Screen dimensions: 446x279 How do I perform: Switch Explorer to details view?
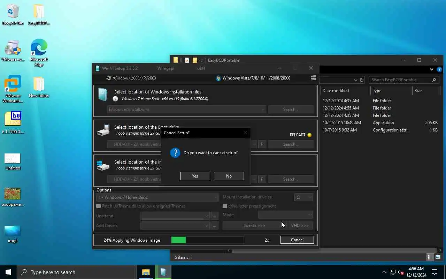pos(429,257)
